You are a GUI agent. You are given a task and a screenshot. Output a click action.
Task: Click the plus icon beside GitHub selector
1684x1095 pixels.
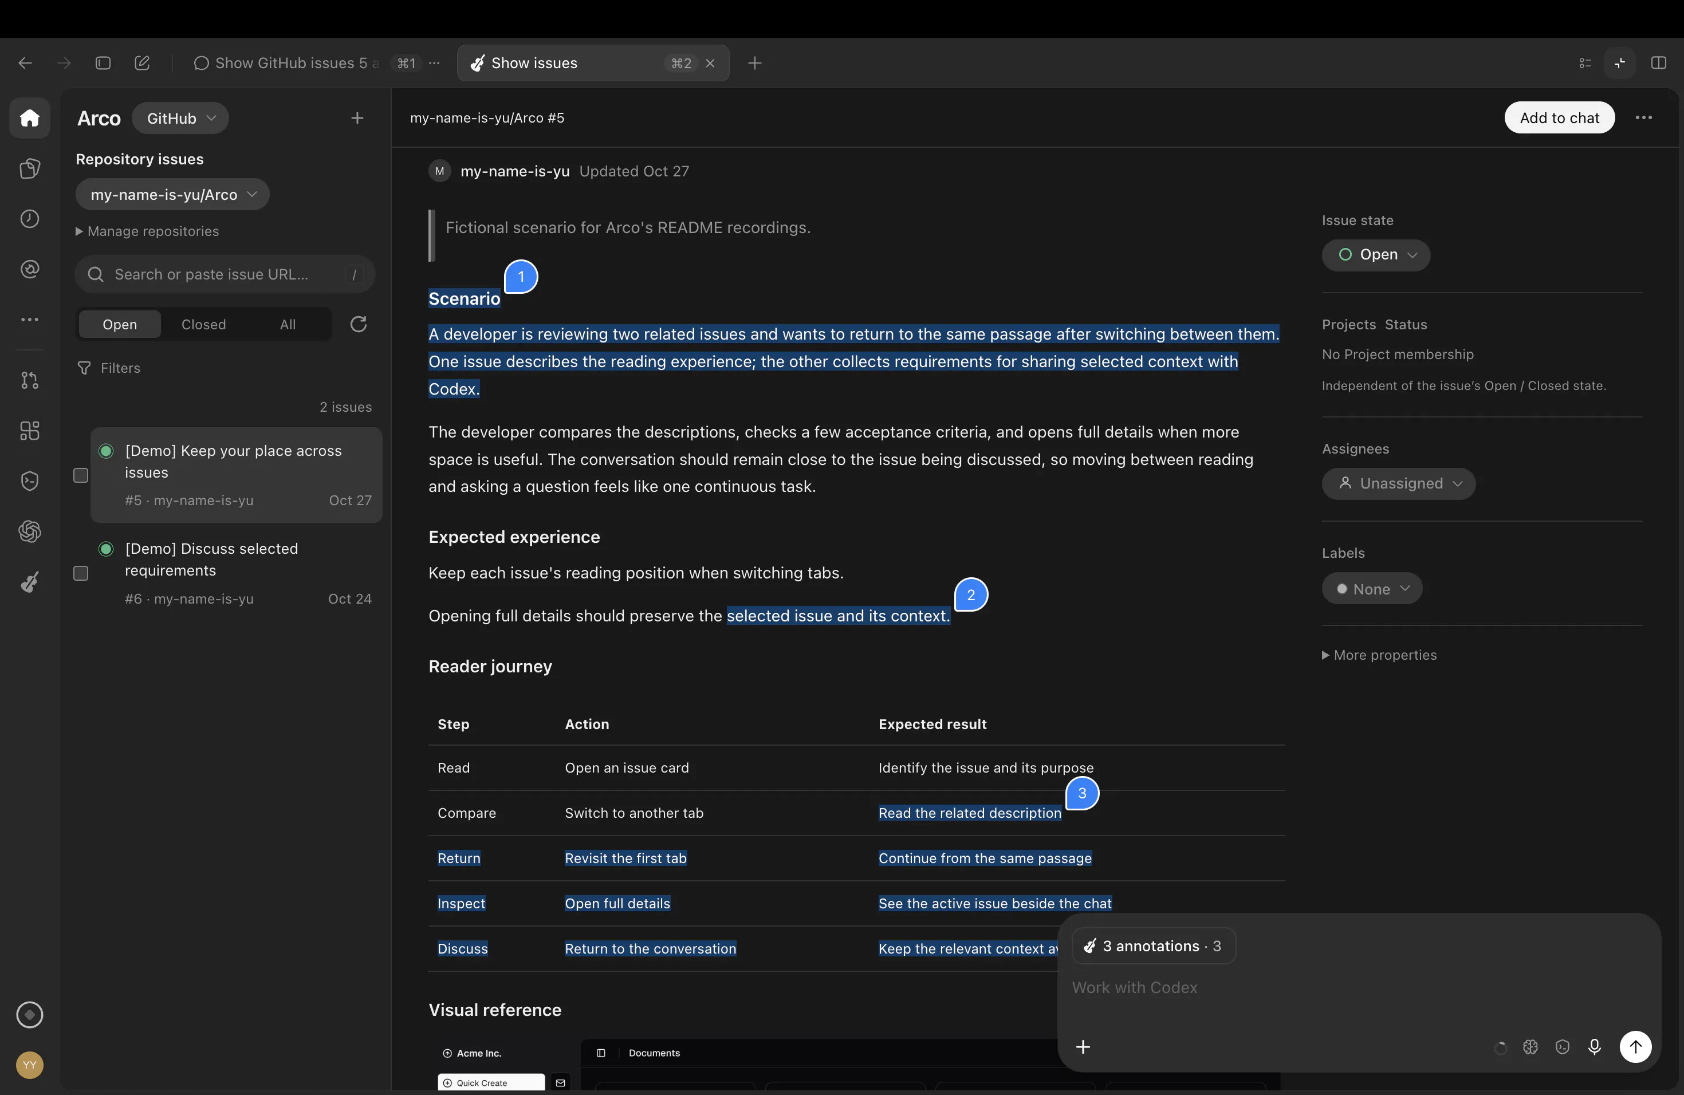[x=357, y=118]
